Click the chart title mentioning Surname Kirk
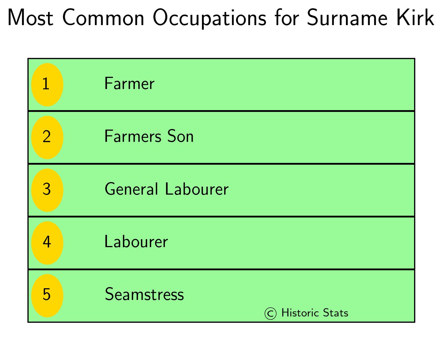Viewport: 445px width, 357px height. 221,18
